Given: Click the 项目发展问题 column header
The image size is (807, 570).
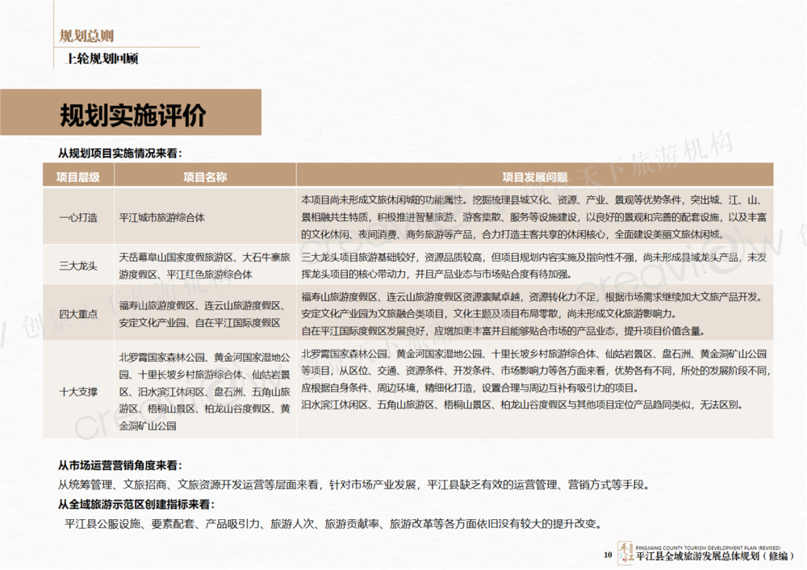Looking at the screenshot, I should [x=535, y=176].
